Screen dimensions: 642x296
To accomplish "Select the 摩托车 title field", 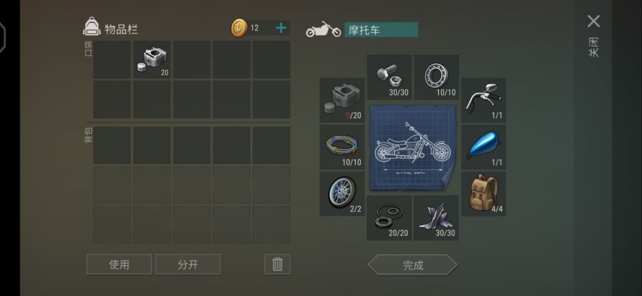I will (381, 30).
